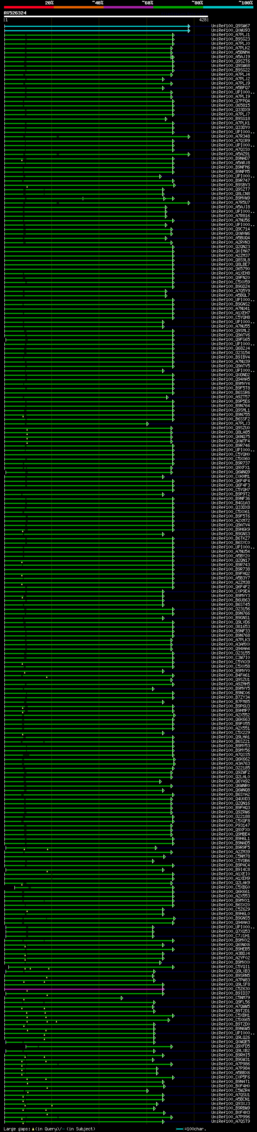Select hit UniRef100_Q2QN23
The width and height of the screenshot is (257, 1132).
tap(230, 247)
